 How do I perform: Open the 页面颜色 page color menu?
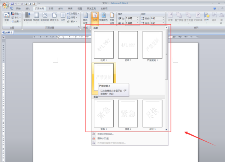[103, 18]
